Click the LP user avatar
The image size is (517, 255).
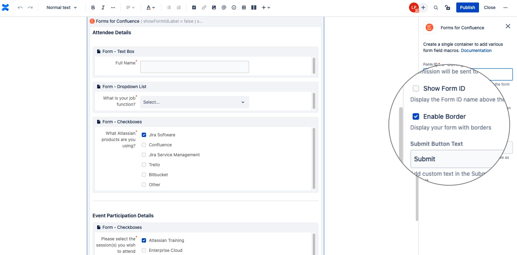pyautogui.click(x=414, y=7)
